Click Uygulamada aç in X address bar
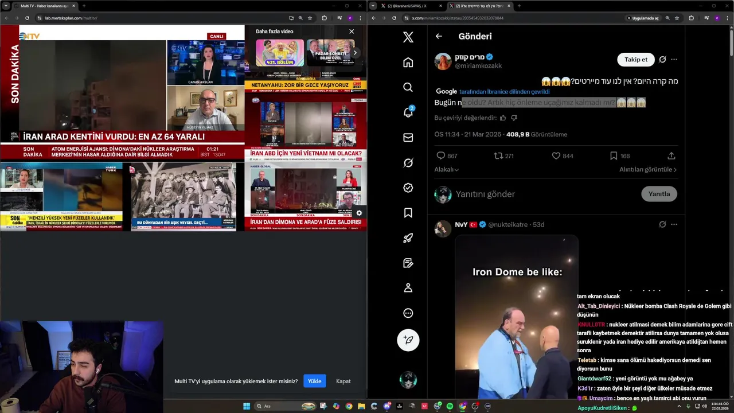The width and height of the screenshot is (734, 413). coord(643,18)
